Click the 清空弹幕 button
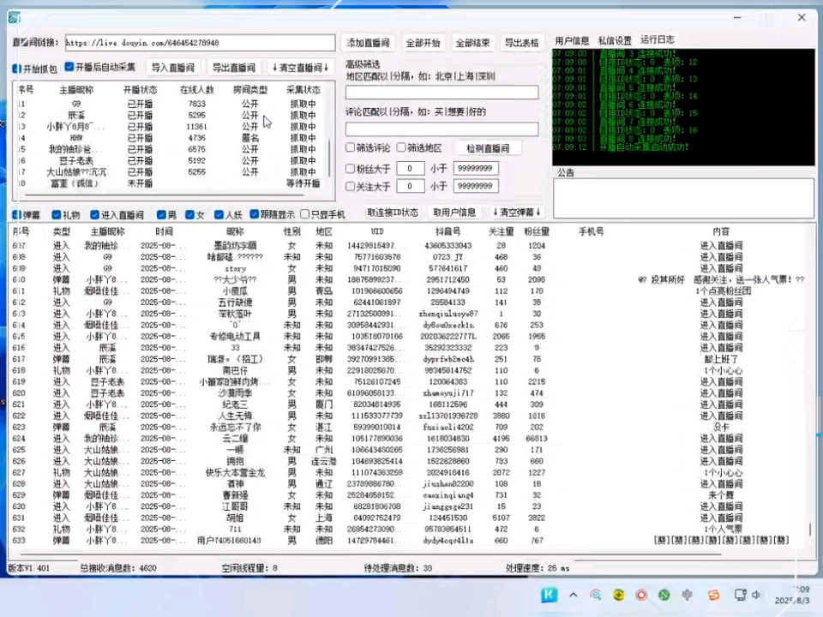Viewport: 823px width, 617px height. coord(516,213)
